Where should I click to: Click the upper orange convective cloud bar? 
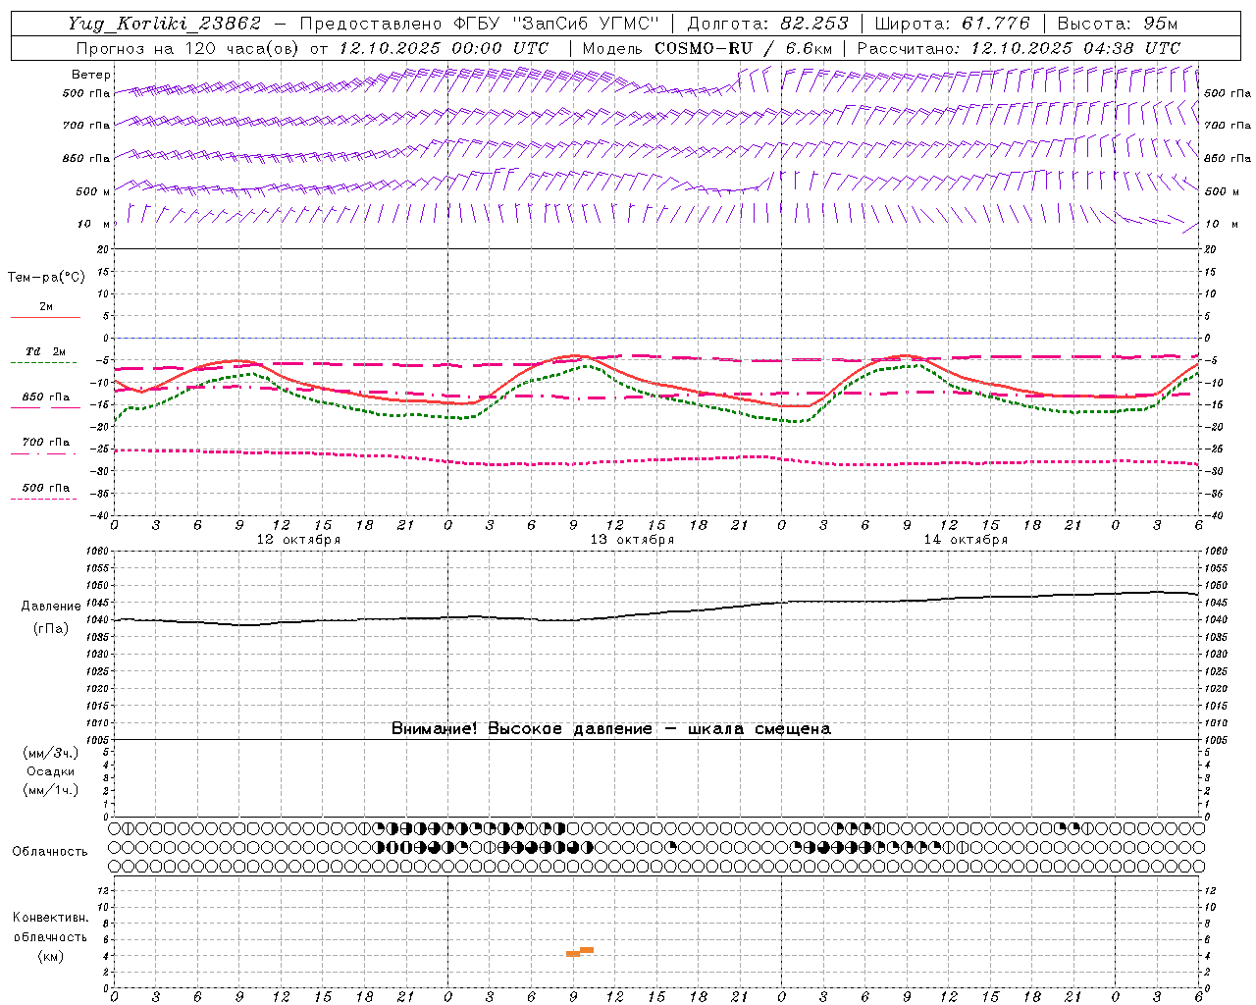click(x=587, y=950)
